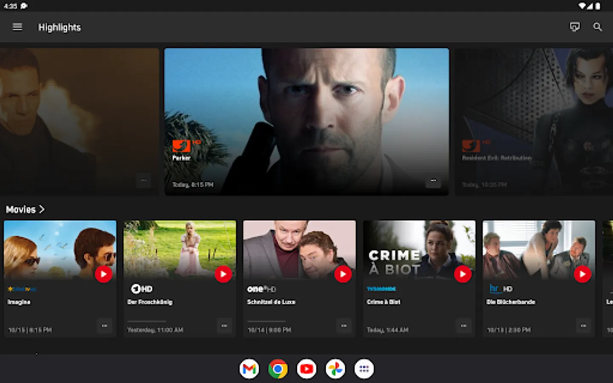The width and height of the screenshot is (613, 383).
Task: Click the Schnitzel de Luxe title text
Action: [271, 302]
